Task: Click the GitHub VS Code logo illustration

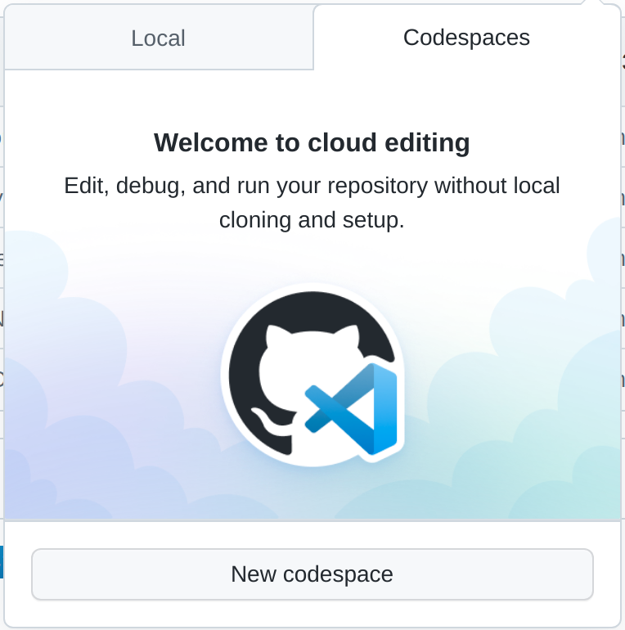Action: (x=312, y=375)
